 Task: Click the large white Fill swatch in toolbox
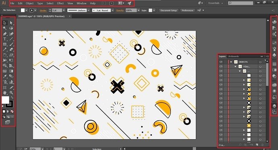click(x=5, y=100)
